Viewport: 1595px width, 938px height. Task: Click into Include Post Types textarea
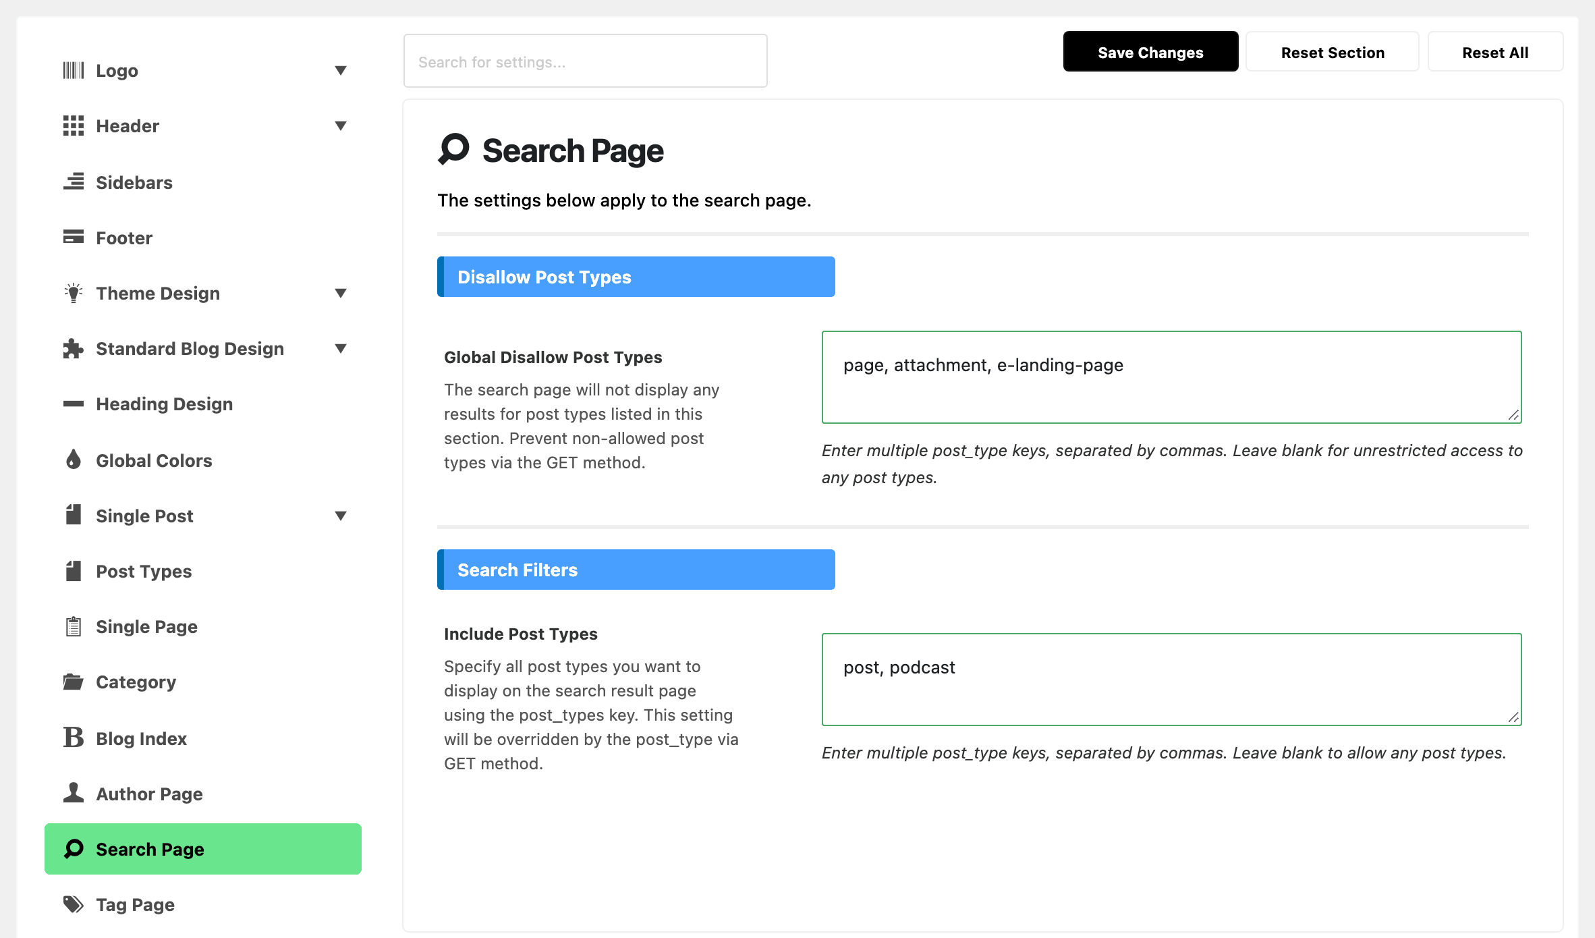point(1172,680)
